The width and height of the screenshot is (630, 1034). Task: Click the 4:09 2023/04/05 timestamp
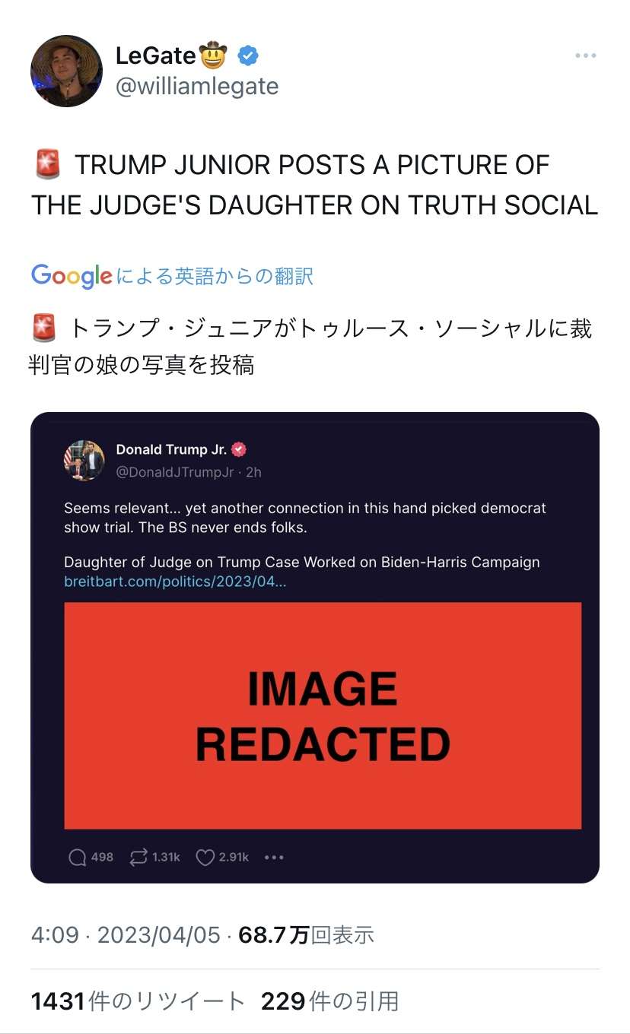(x=126, y=935)
